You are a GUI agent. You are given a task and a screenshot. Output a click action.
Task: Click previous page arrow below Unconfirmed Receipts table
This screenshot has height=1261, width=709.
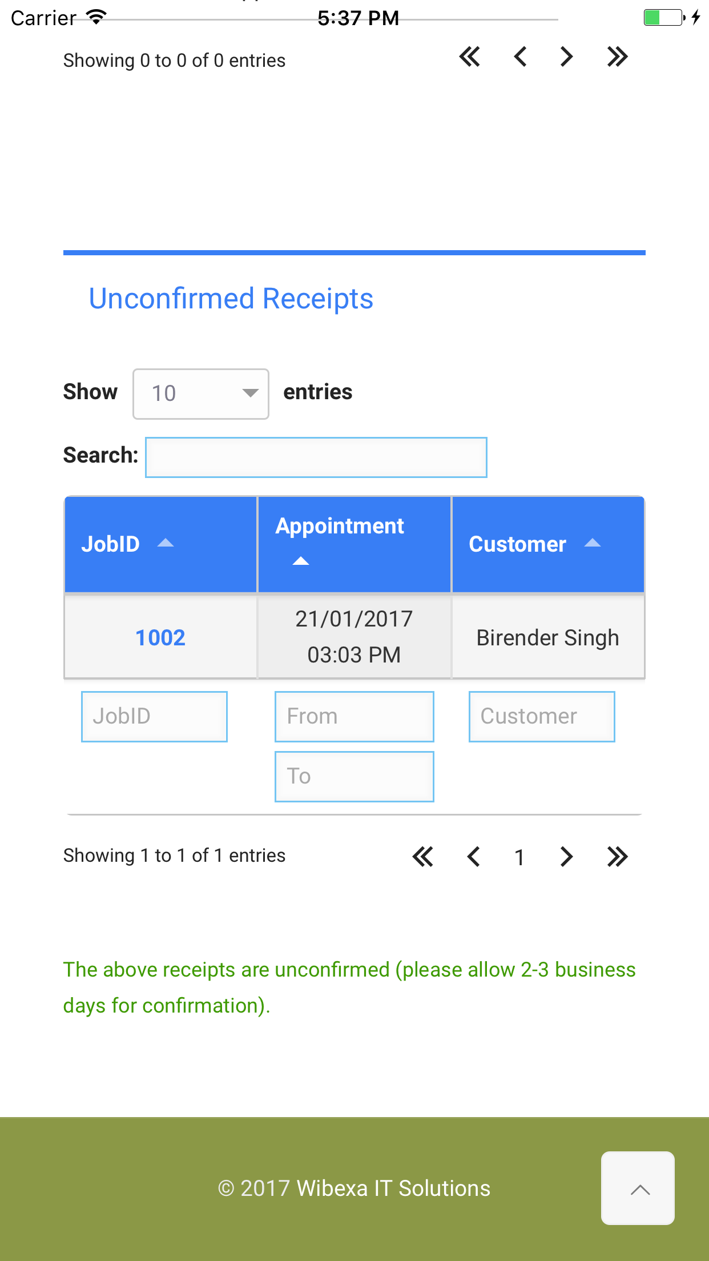click(x=473, y=857)
